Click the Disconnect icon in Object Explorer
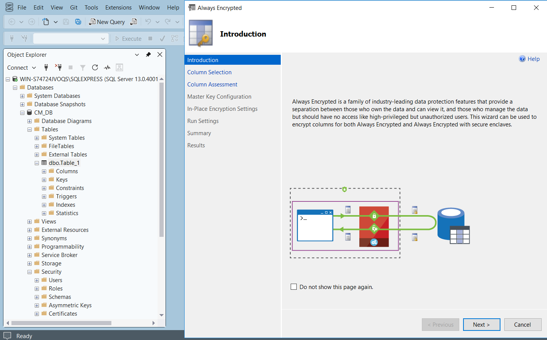The width and height of the screenshot is (547, 340). (x=58, y=67)
